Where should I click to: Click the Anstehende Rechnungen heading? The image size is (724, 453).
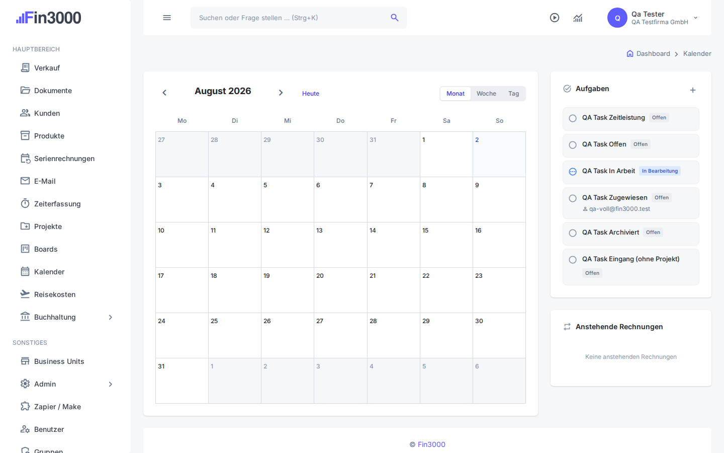[619, 327]
